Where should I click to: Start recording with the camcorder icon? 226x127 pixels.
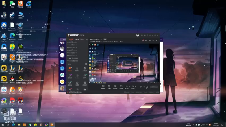(140, 87)
